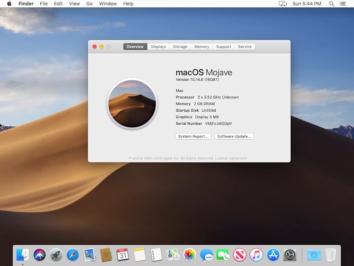Click the Spotlight search magnifier
The width and height of the screenshot is (354, 266).
click(x=332, y=4)
